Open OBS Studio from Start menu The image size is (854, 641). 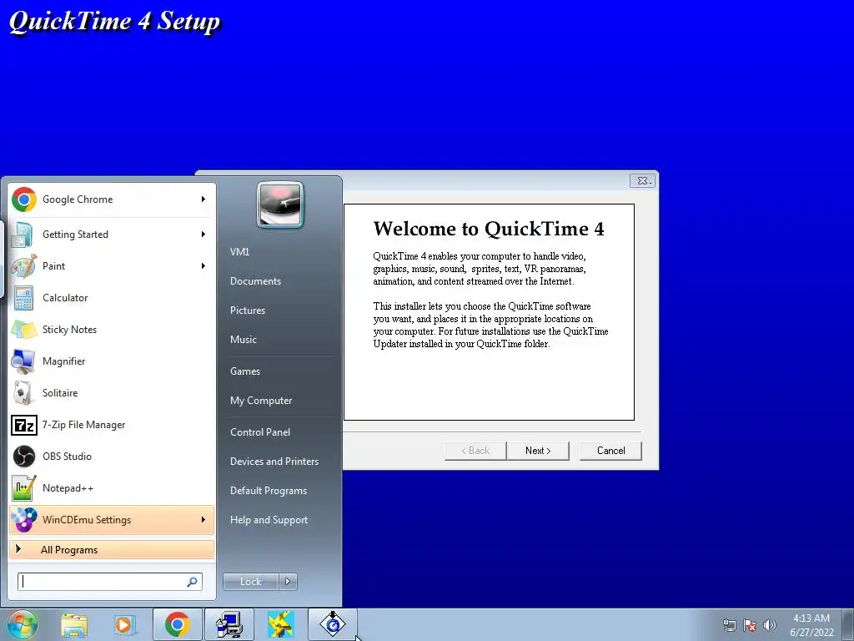pos(112,457)
